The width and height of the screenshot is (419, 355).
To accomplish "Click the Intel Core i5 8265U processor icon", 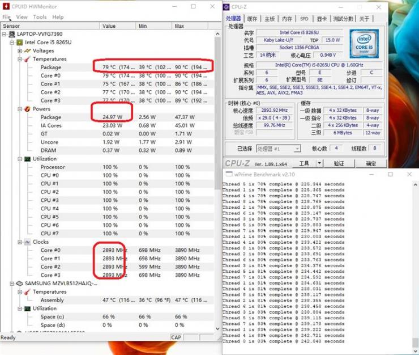I will pos(19,43).
